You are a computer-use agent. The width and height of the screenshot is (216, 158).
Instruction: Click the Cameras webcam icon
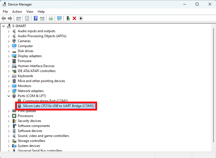[14, 41]
